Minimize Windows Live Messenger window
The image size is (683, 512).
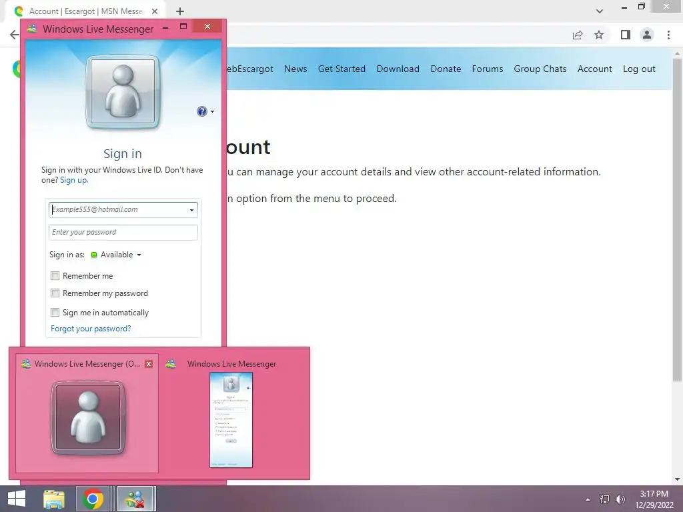(x=165, y=27)
